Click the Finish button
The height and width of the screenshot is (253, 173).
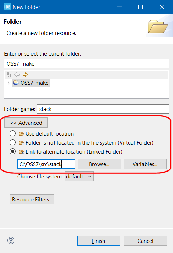coord(99,241)
